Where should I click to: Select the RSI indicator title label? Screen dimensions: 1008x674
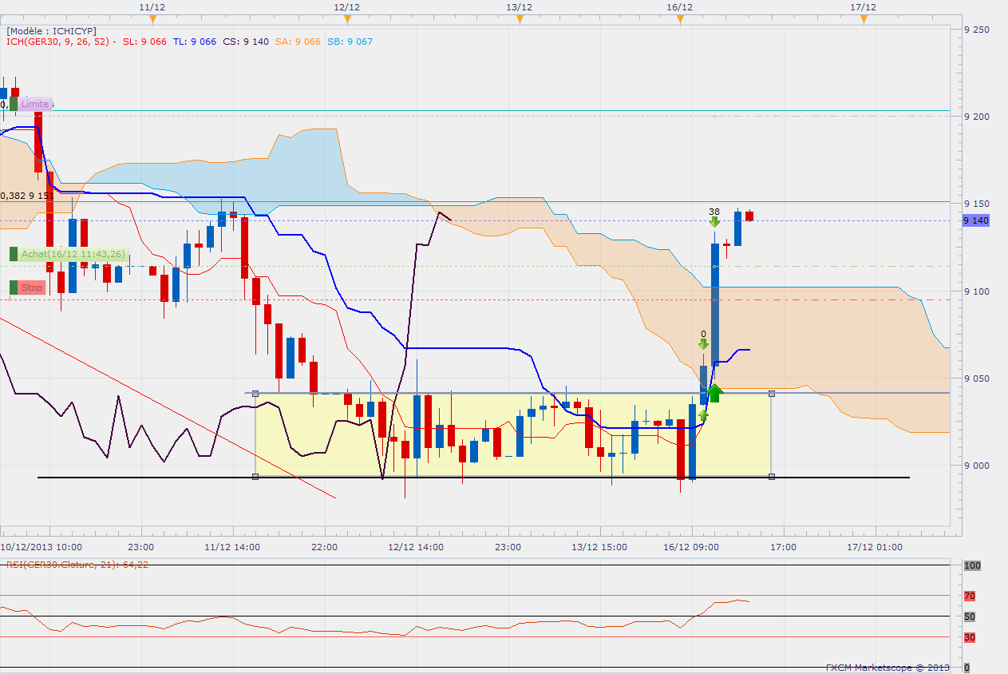click(77, 565)
